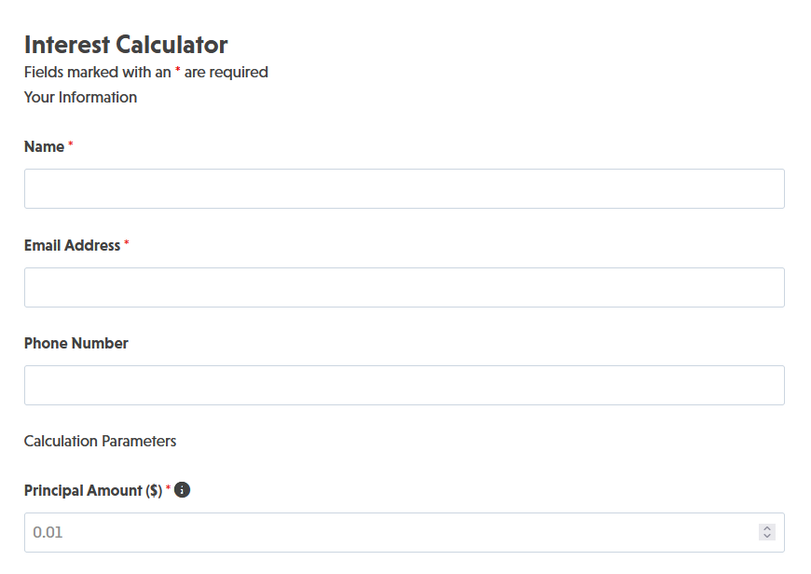
Task: Click into the Email Address field
Action: (404, 287)
